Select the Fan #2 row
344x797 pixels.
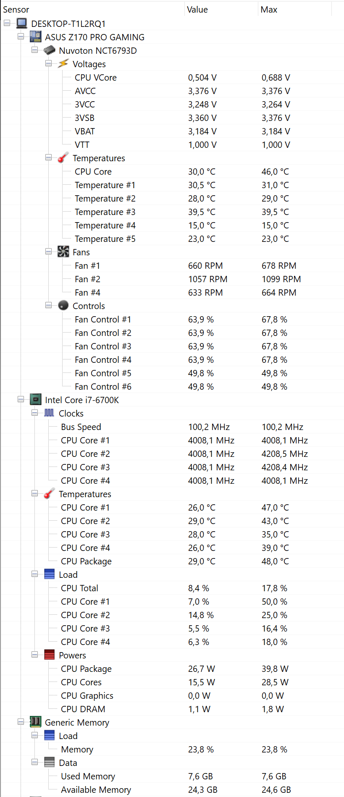172,279
